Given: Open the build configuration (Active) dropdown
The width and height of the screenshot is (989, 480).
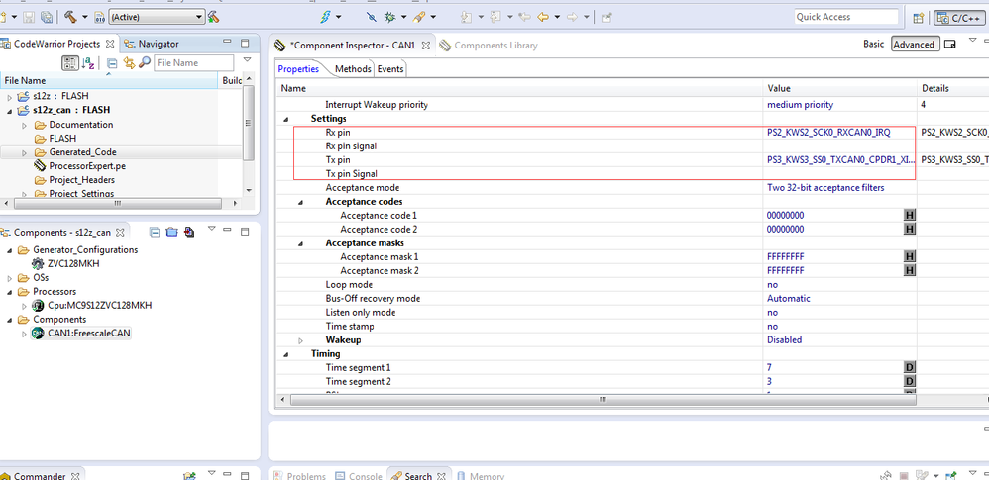Looking at the screenshot, I should pyautogui.click(x=157, y=17).
